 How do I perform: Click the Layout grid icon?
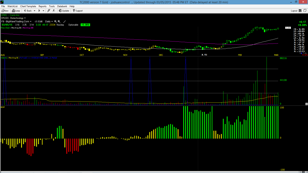click(300, 11)
